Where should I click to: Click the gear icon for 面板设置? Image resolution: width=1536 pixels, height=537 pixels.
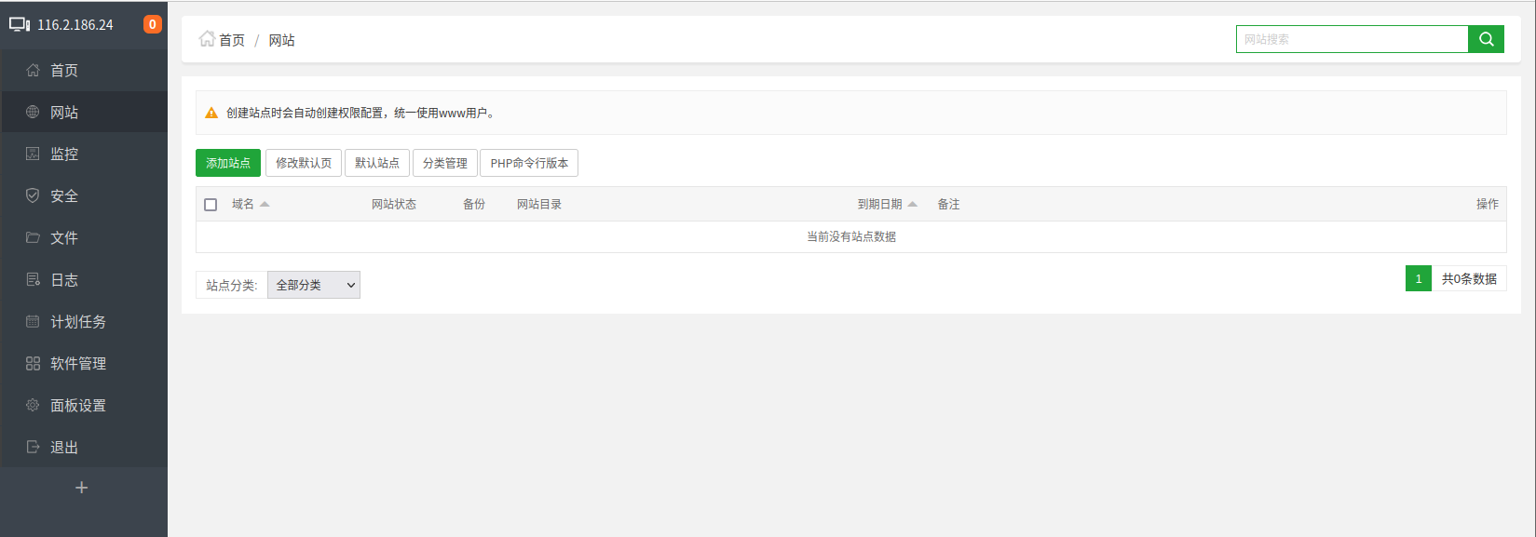pyautogui.click(x=33, y=405)
